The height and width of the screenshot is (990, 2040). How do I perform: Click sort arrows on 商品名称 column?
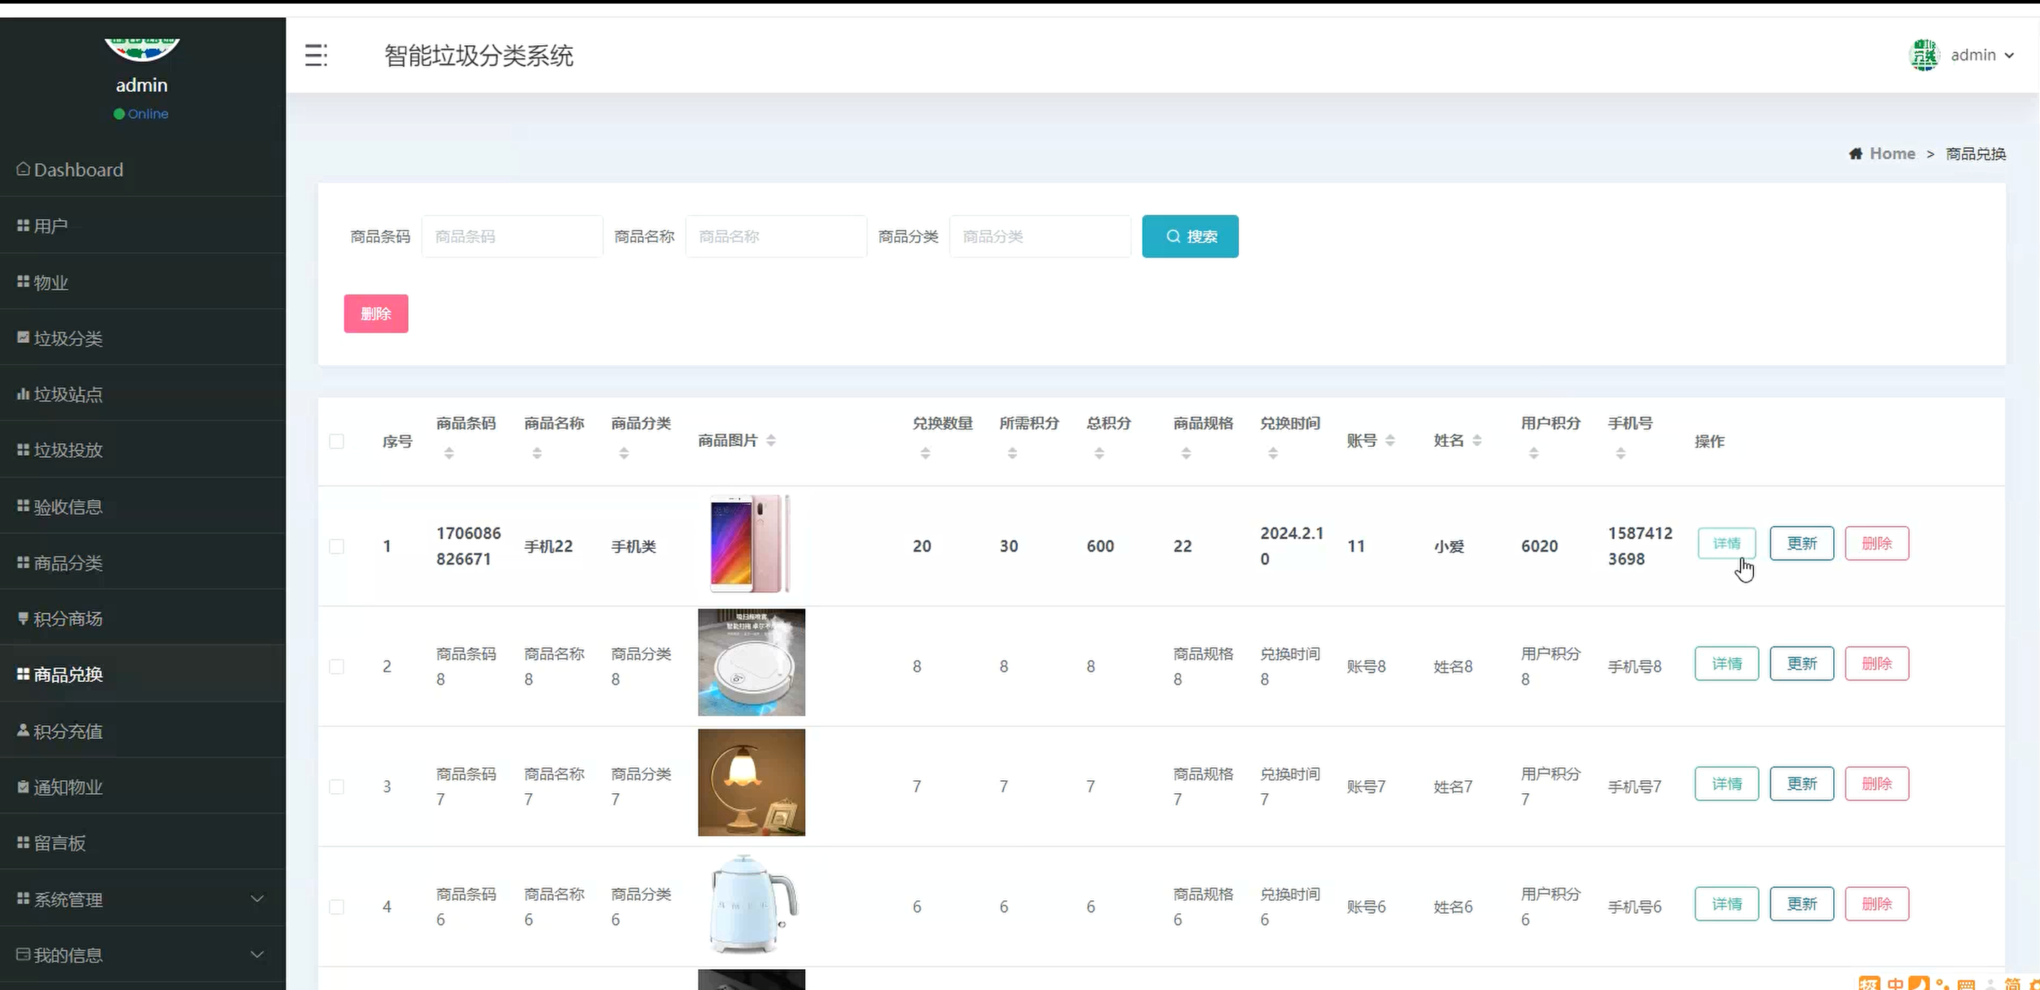pos(537,453)
